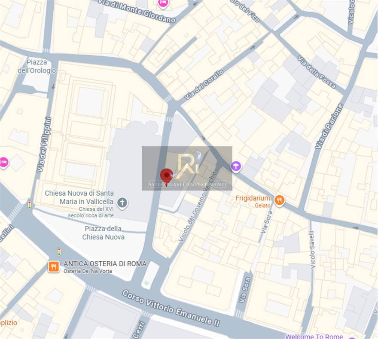378x339 pixels.
Task: Open the Frigidarium gelato restaurant icon
Action: coord(279,200)
